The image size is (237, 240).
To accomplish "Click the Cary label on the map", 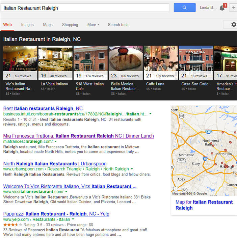I will [x=196, y=164].
